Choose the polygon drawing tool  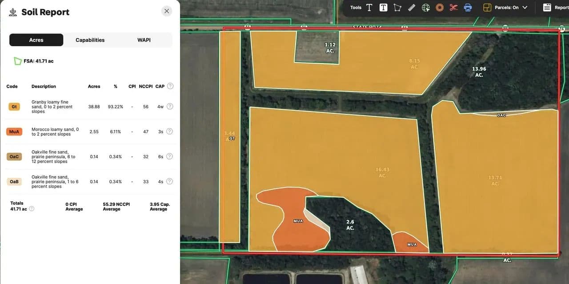[x=397, y=8]
